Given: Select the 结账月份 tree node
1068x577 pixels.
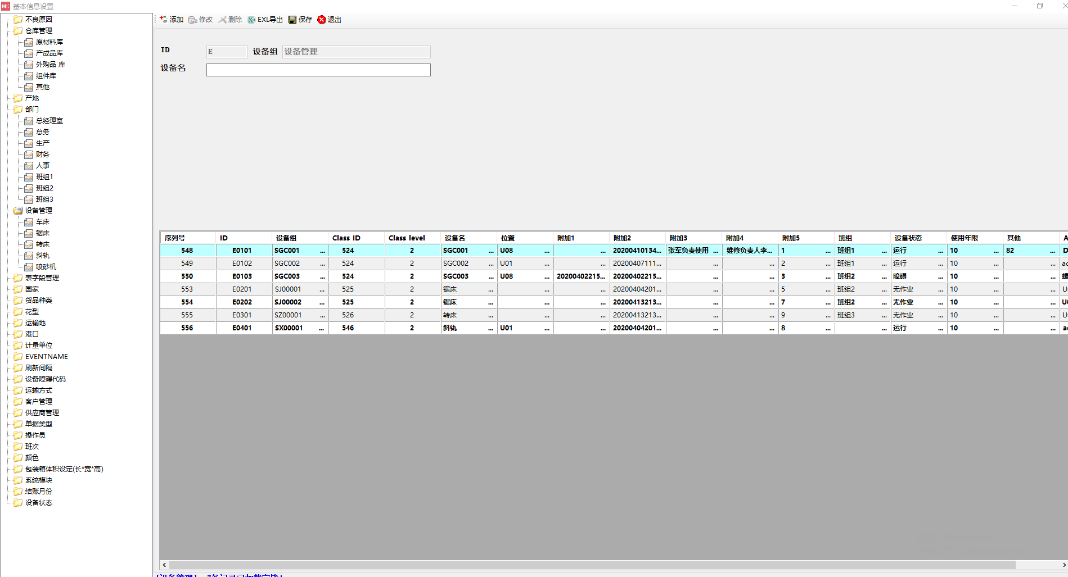Looking at the screenshot, I should (39, 492).
